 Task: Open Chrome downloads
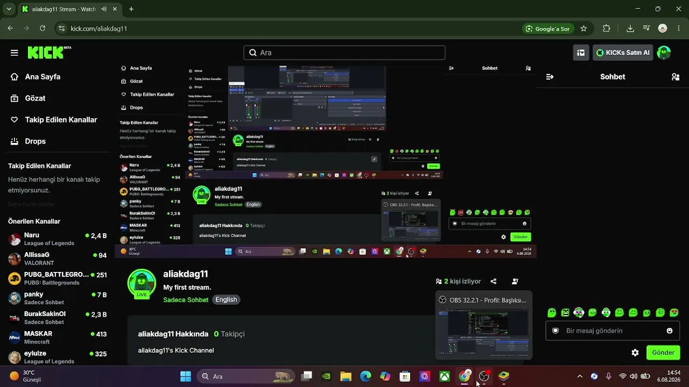coord(630,28)
